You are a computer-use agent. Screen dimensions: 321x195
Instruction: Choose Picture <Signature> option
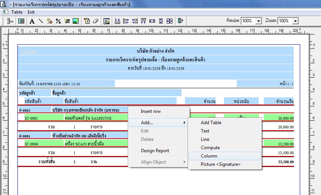click(x=221, y=164)
